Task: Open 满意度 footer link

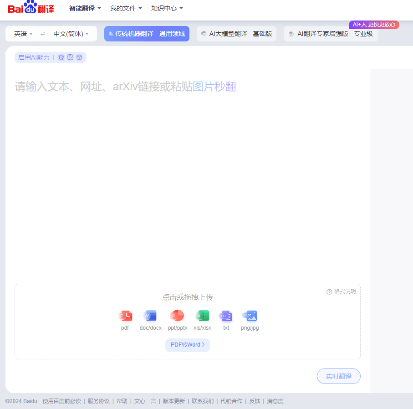Action: click(275, 401)
